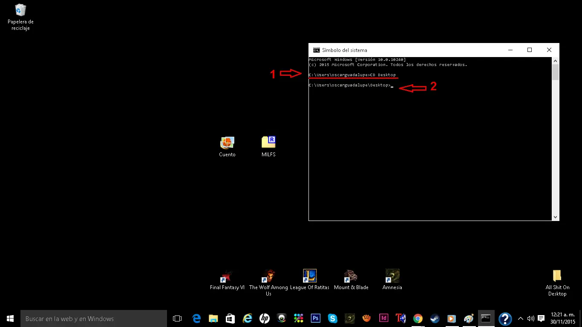Open the Windows Store taskbar icon
582x327 pixels.
tap(230, 318)
